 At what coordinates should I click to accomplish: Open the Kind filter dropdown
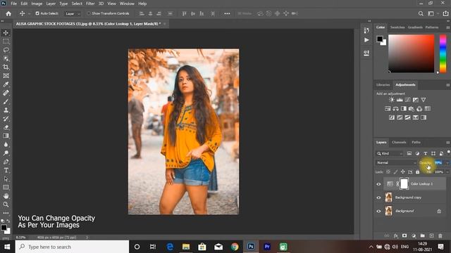pyautogui.click(x=390, y=154)
